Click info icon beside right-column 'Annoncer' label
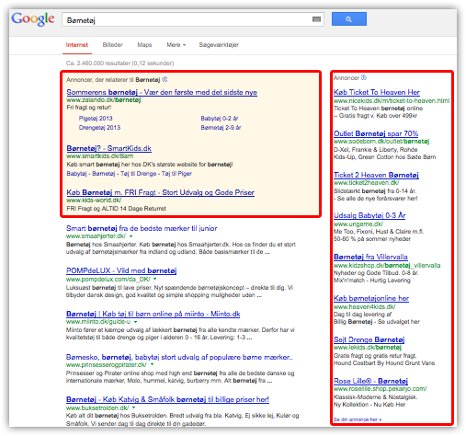466x436 pixels. pyautogui.click(x=364, y=77)
